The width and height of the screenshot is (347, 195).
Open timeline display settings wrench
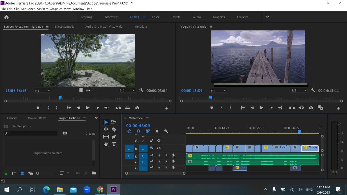point(166,131)
